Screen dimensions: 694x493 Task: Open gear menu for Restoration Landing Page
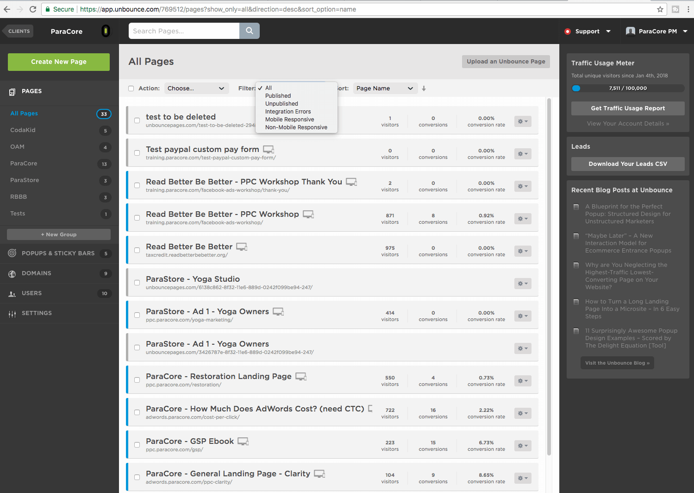pos(523,381)
